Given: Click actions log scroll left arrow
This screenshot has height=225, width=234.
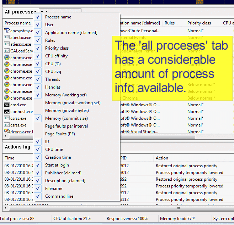Looking at the screenshot, I should pyautogui.click(x=6, y=208).
